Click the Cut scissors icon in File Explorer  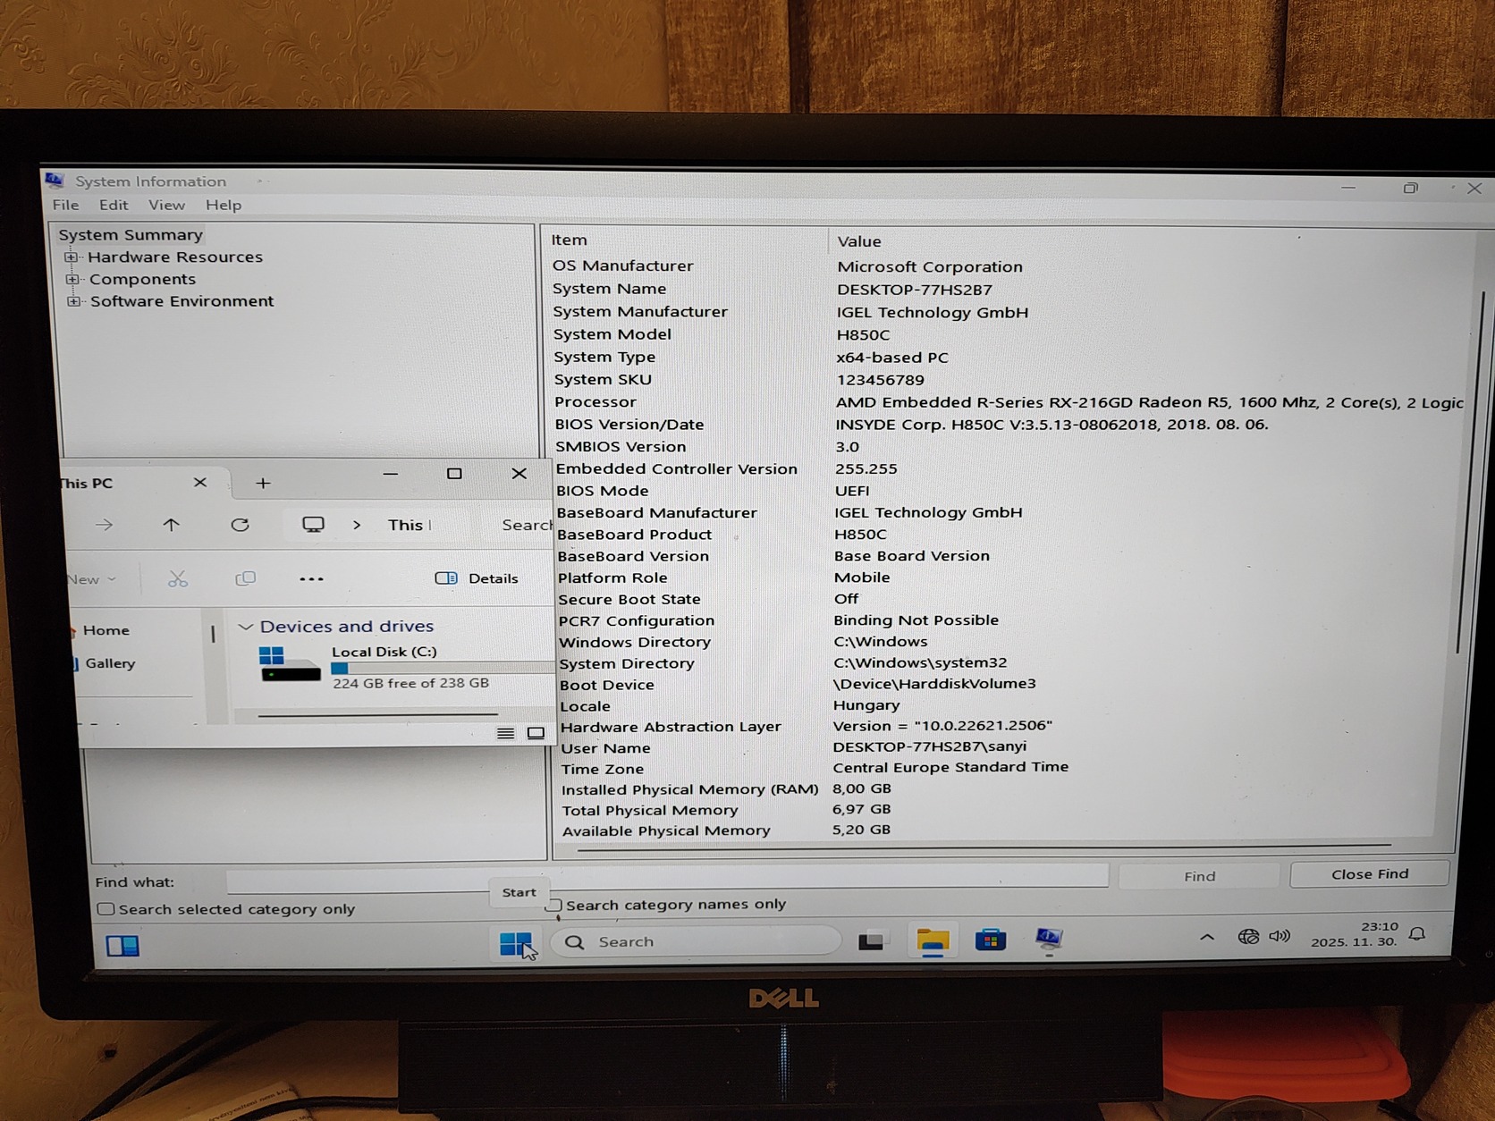178,579
